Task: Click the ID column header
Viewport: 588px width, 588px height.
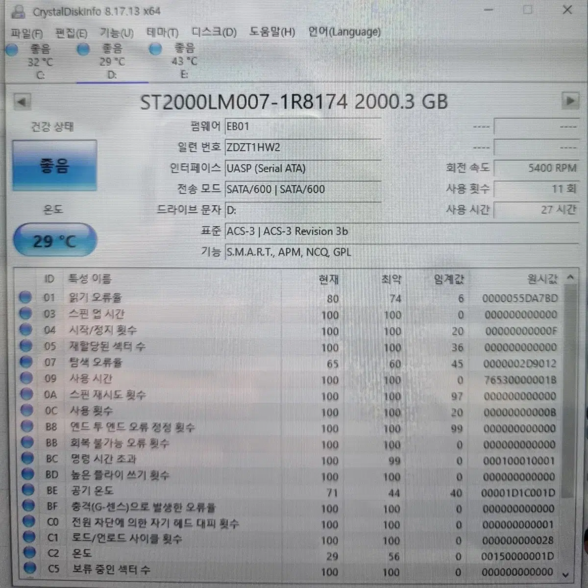Action: coord(49,279)
